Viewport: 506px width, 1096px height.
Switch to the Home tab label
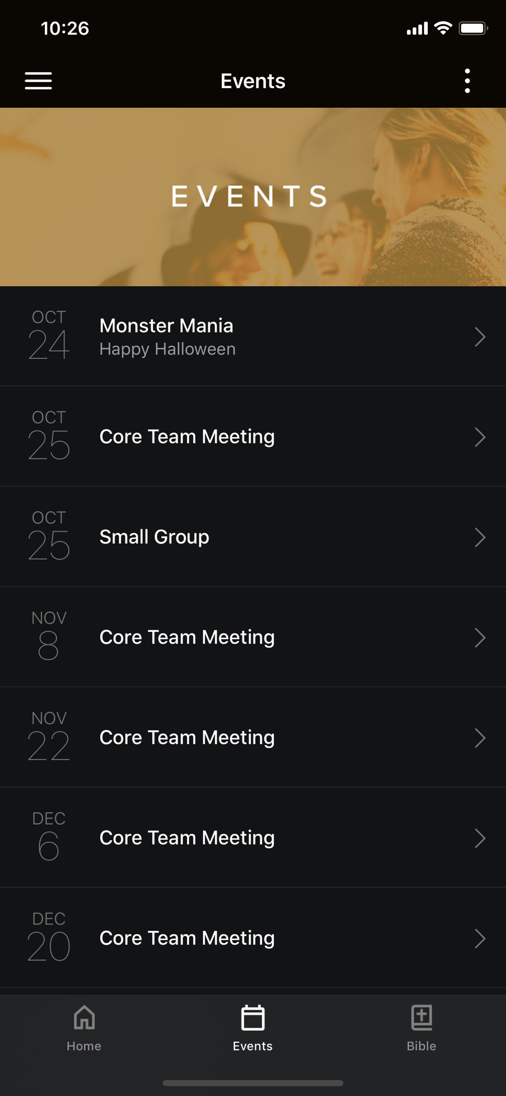point(84,1046)
